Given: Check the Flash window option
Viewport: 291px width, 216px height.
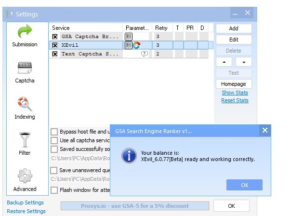Looking at the screenshot, I should (54, 190).
